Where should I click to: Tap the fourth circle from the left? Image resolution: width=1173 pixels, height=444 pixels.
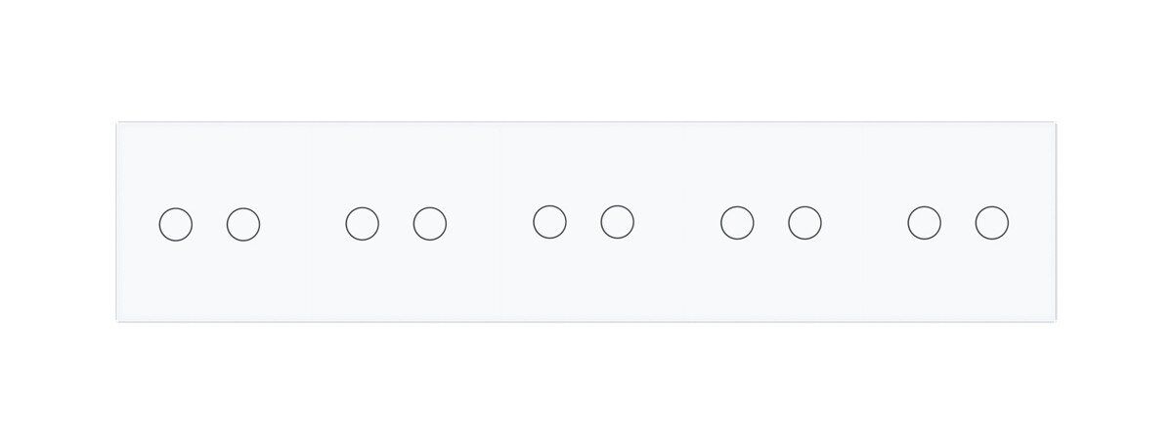[x=430, y=223]
